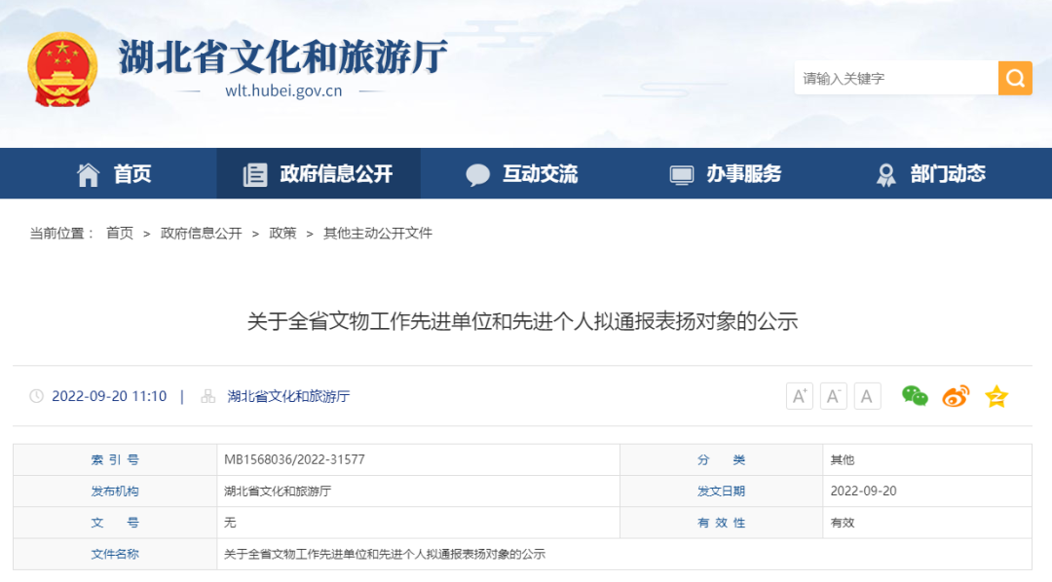Image resolution: width=1052 pixels, height=582 pixels.
Task: Click the 政策 breadcrumb link
Action: (282, 234)
